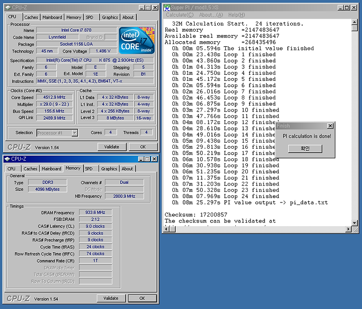Click the Loop 24 finished line
The width and height of the screenshot is (362, 309).
226,196
